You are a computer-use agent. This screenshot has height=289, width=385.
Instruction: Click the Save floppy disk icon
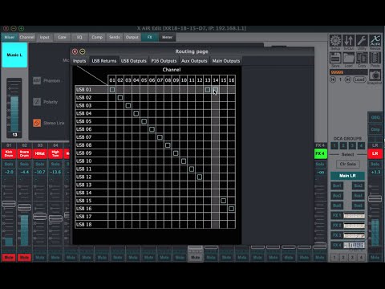335,58
